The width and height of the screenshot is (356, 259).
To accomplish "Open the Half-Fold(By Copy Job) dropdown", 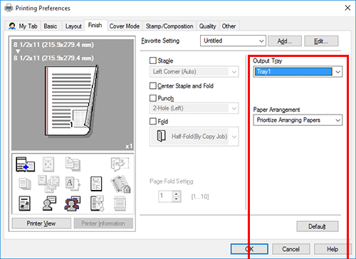I will 194,137.
